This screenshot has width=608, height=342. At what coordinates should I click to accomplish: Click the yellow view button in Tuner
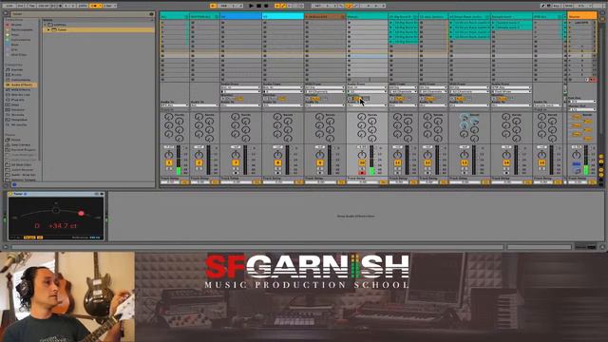[29, 237]
